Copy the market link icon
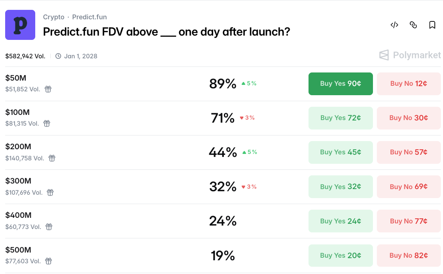The height and width of the screenshot is (274, 443). 413,25
